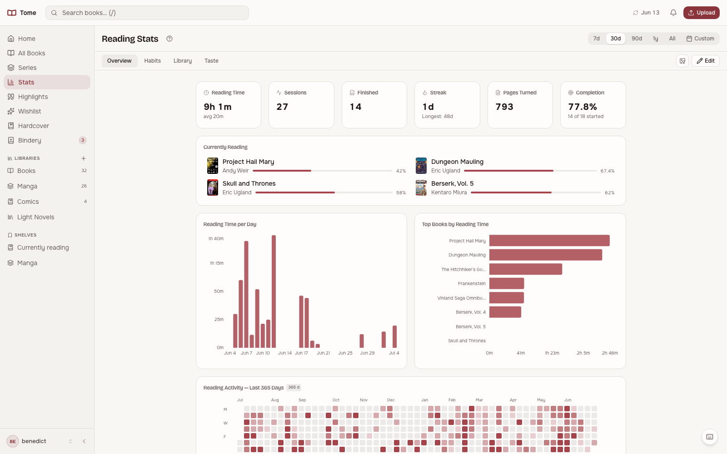Click the Berserk, Vol. 4 chart bar
This screenshot has height=454, width=727.
pos(505,312)
